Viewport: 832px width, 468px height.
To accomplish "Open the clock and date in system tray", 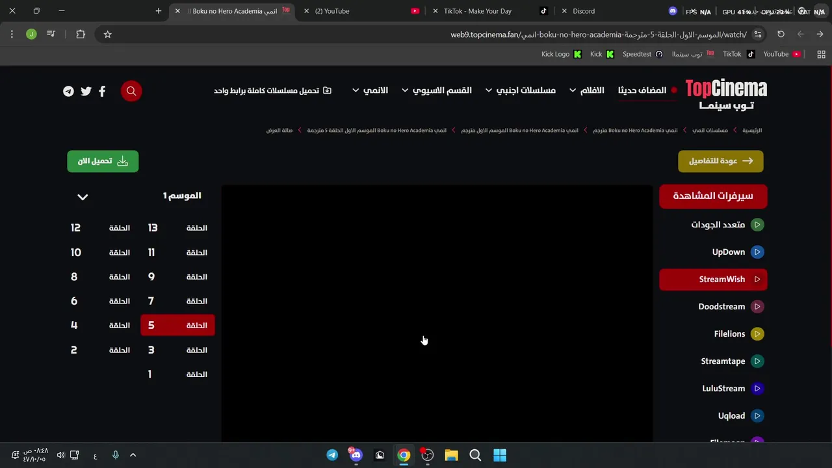I will 35,455.
